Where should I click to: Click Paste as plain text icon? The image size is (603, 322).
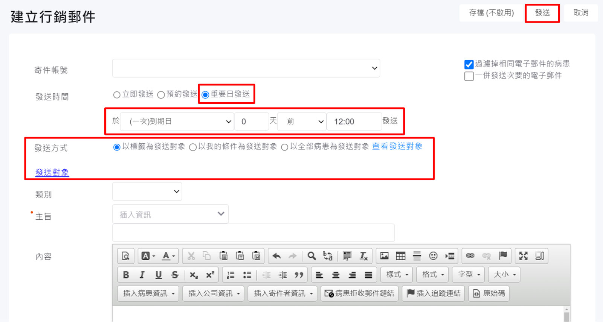tap(240, 256)
